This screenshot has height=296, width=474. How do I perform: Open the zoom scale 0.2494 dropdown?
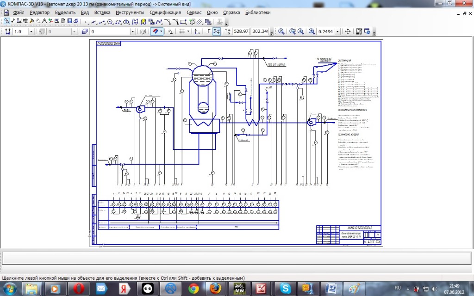click(337, 31)
